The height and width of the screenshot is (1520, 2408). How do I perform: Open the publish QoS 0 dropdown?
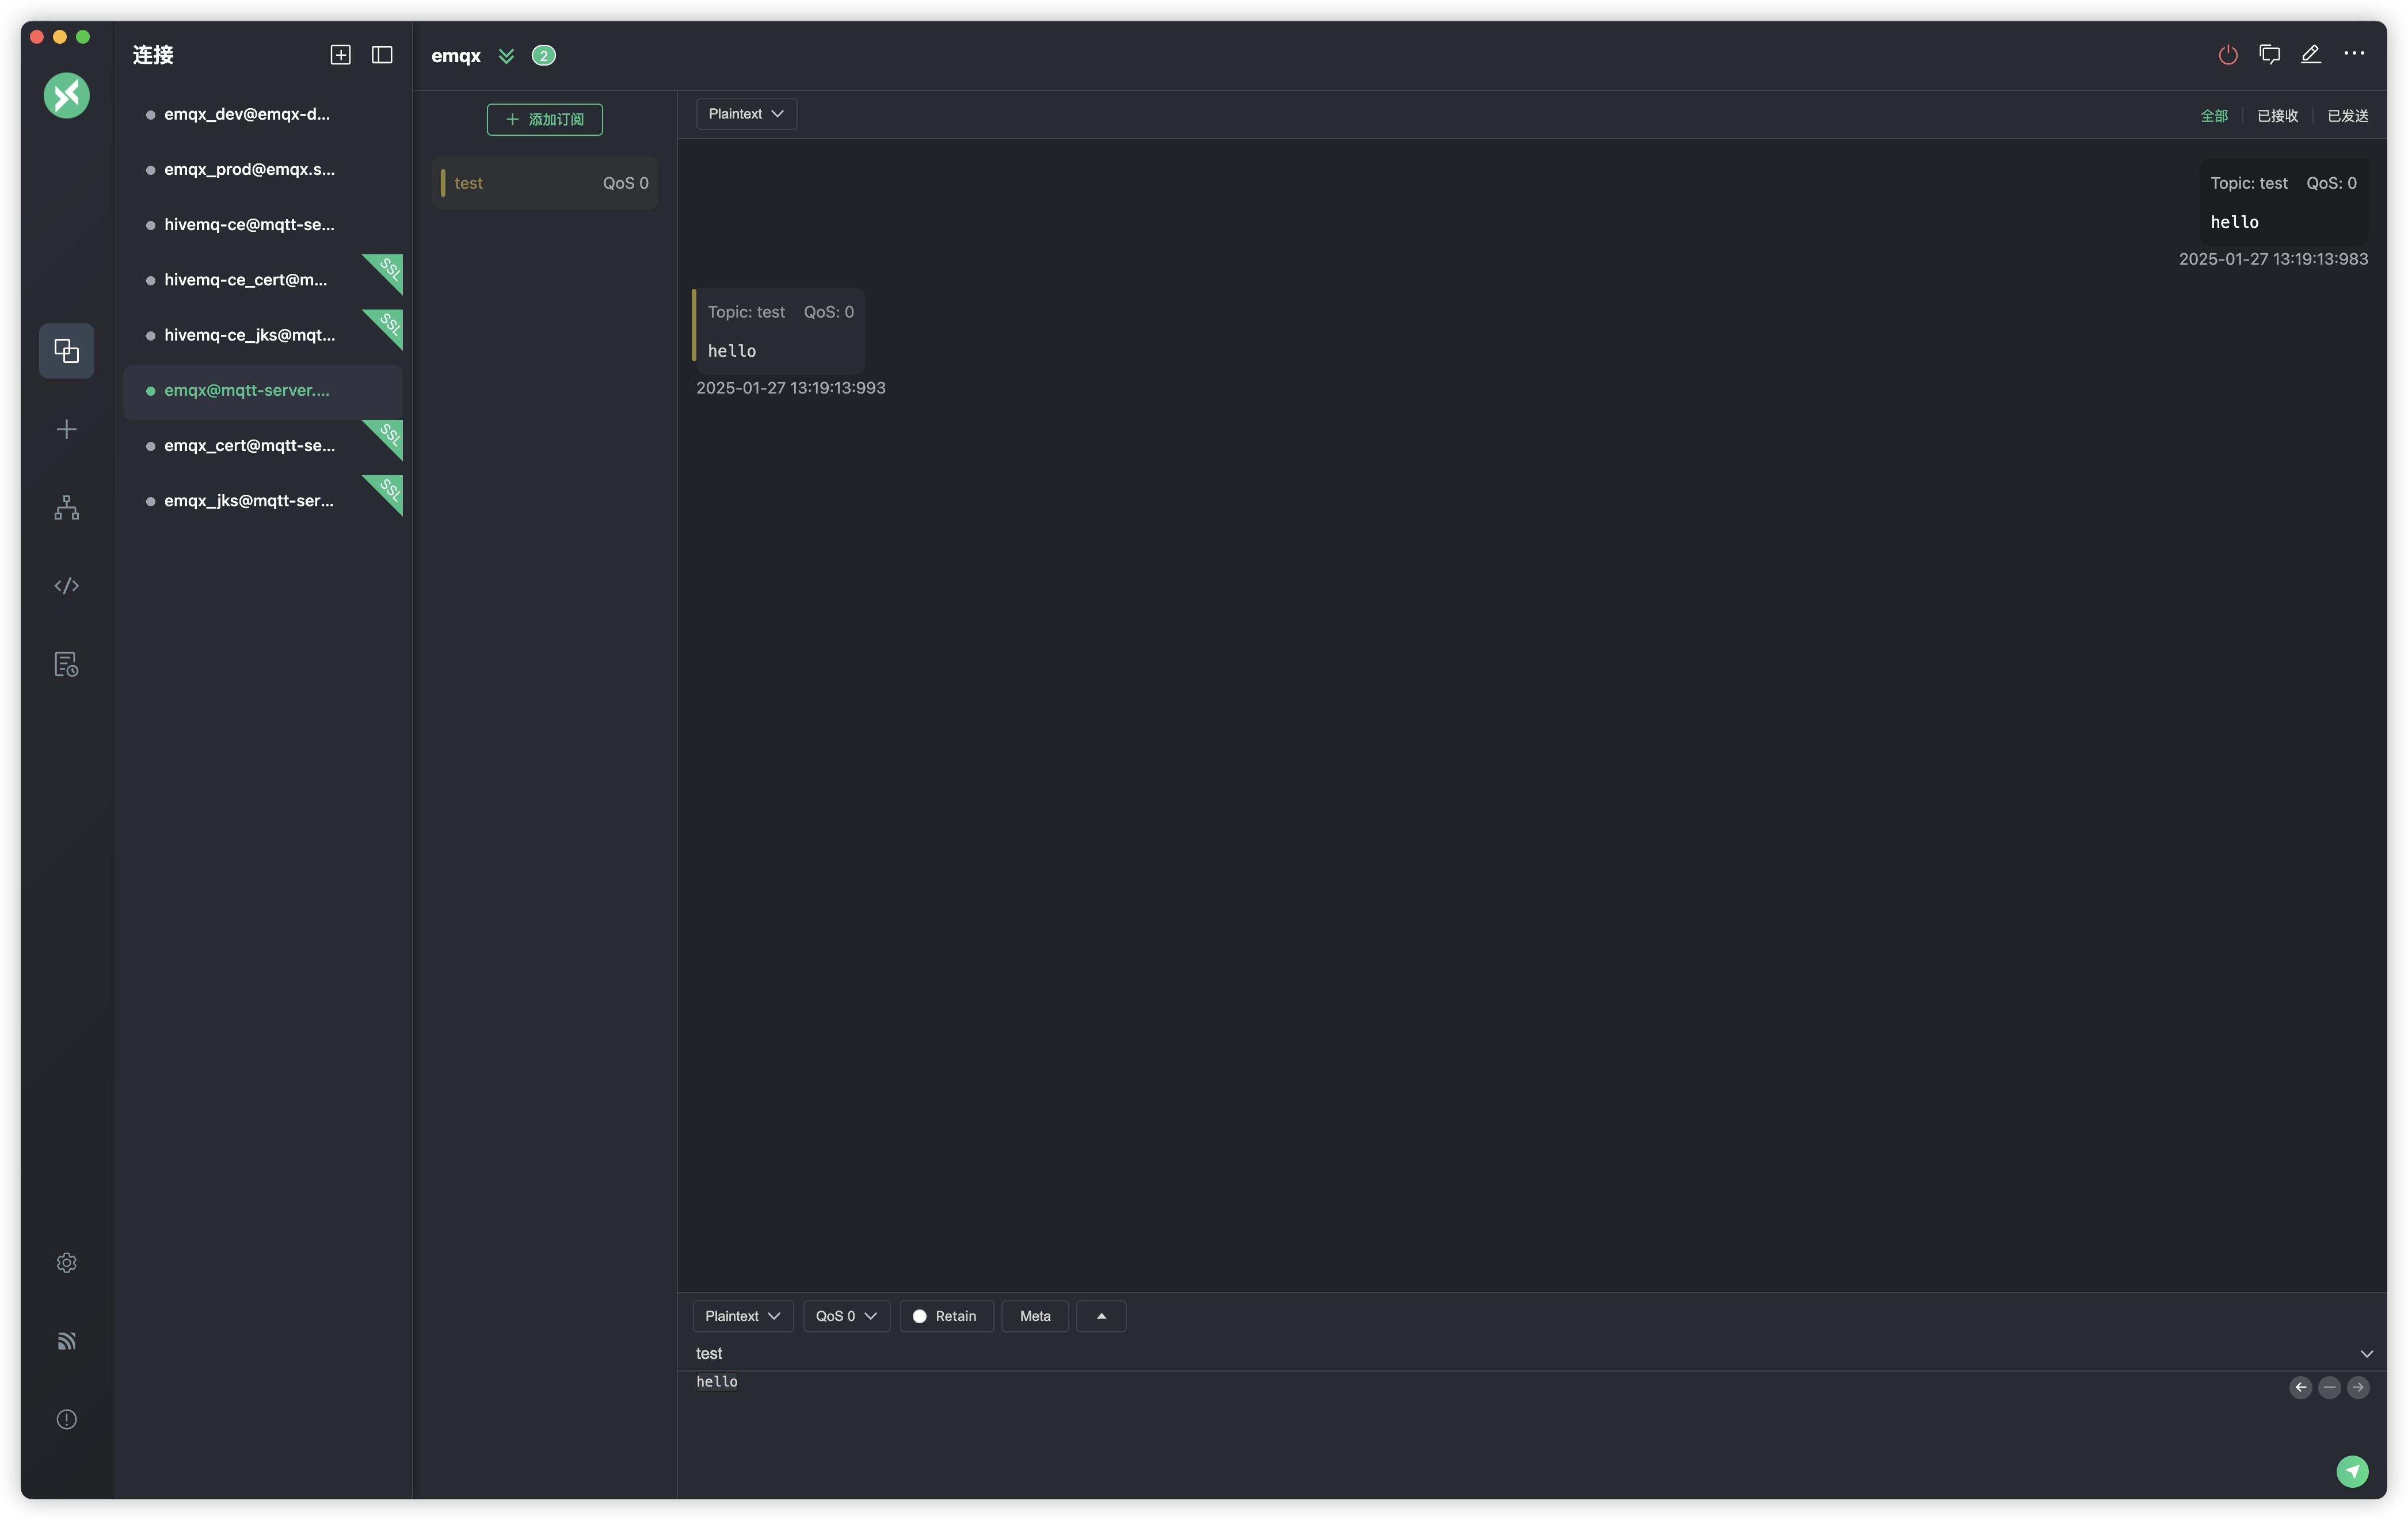click(846, 1316)
